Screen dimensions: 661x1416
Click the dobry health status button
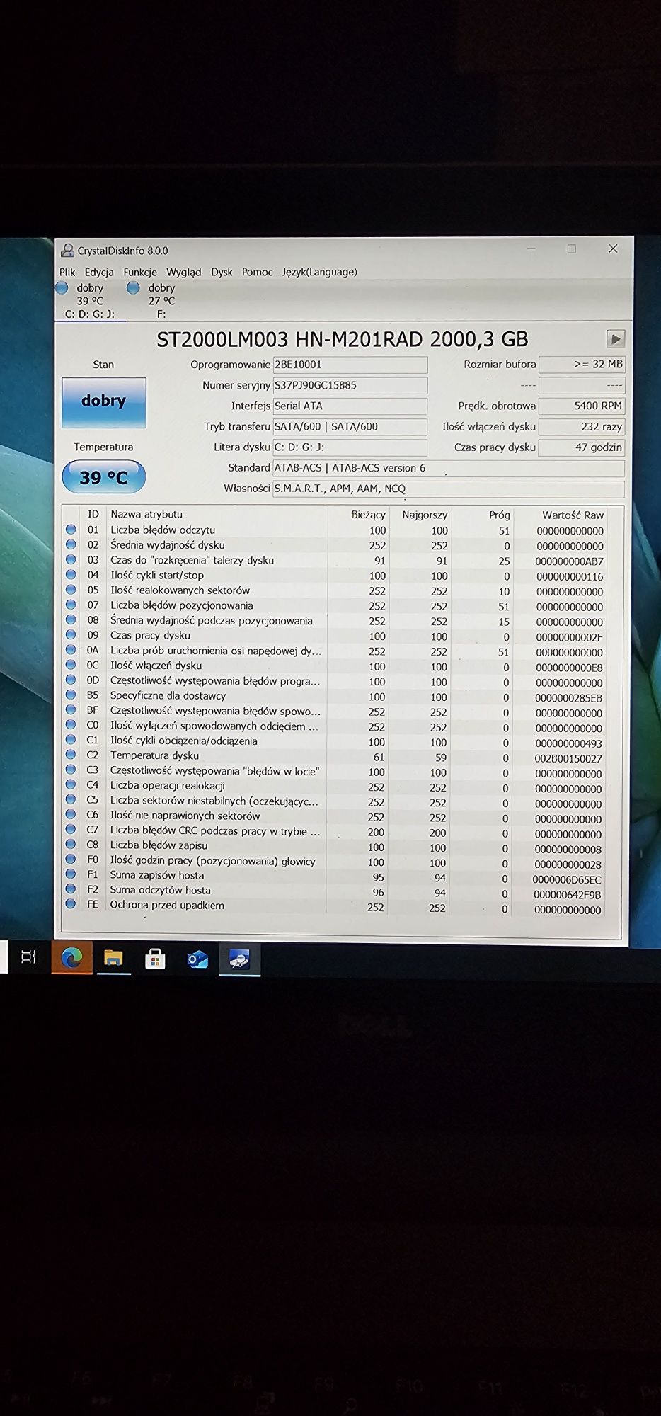104,401
